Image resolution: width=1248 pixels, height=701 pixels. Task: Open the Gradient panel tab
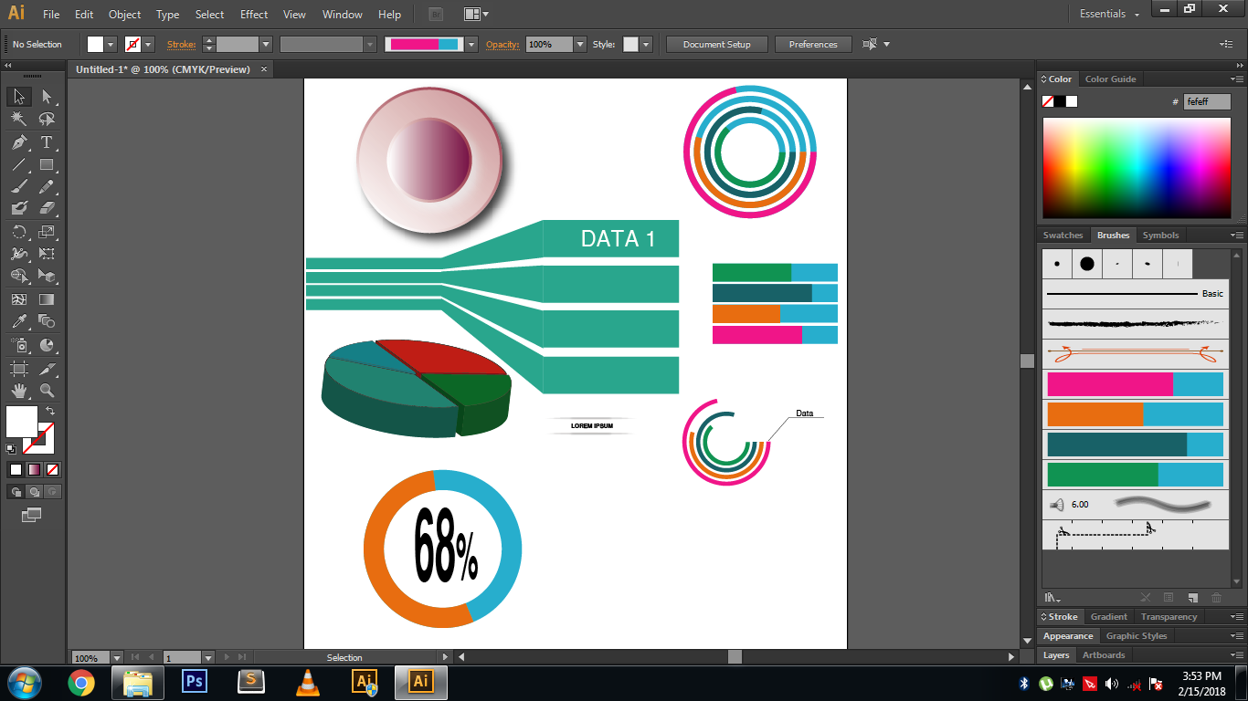point(1108,617)
